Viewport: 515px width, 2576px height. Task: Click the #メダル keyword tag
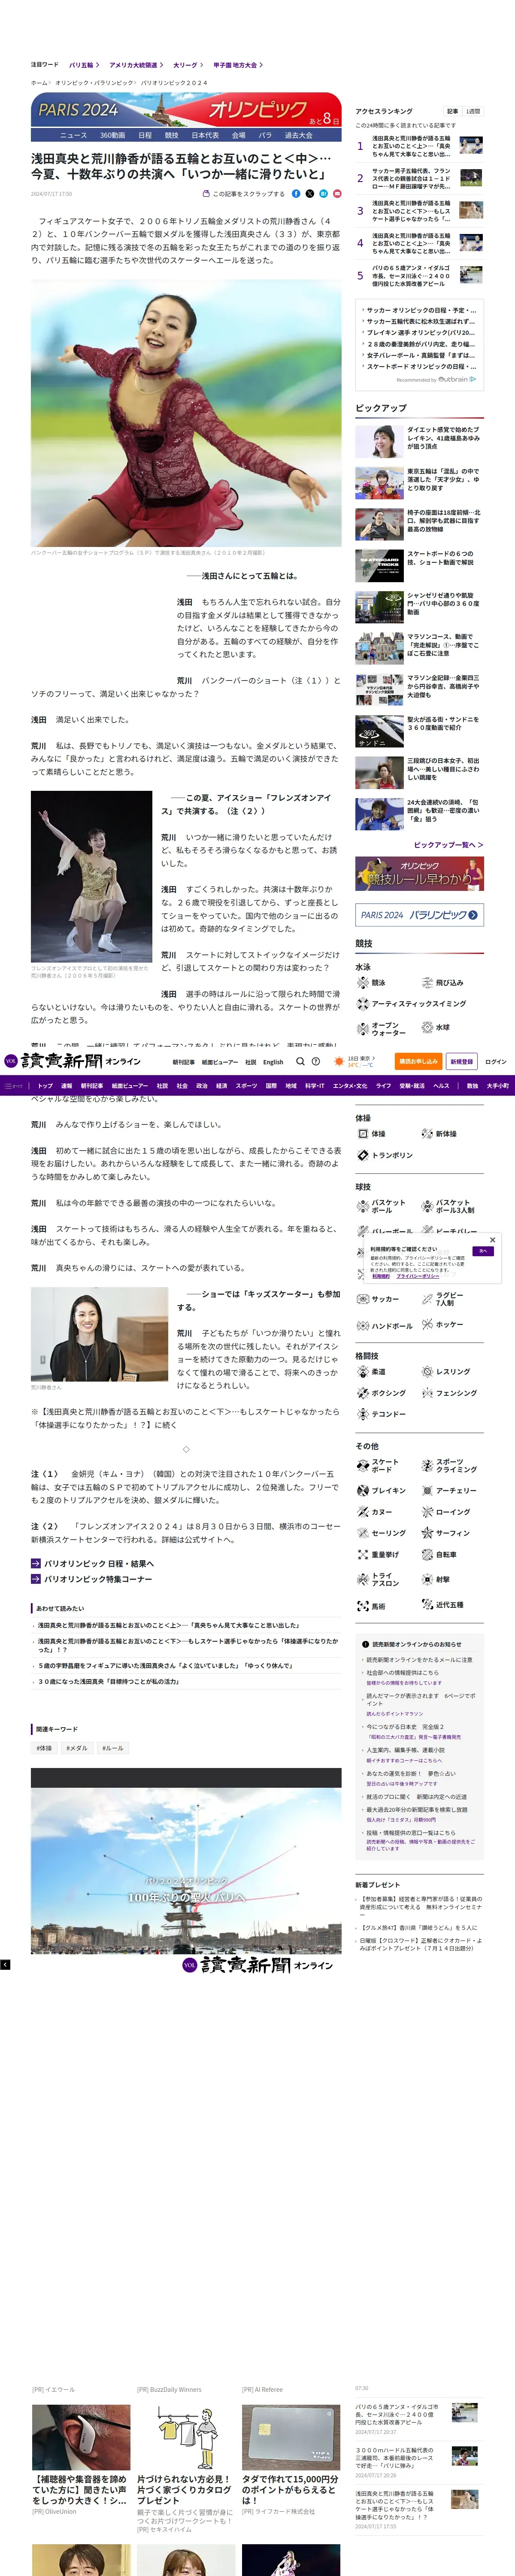[77, 1748]
